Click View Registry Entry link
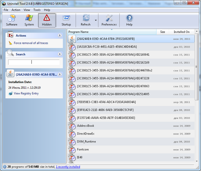This screenshot has width=201, height=171. pyautogui.click(x=26, y=93)
